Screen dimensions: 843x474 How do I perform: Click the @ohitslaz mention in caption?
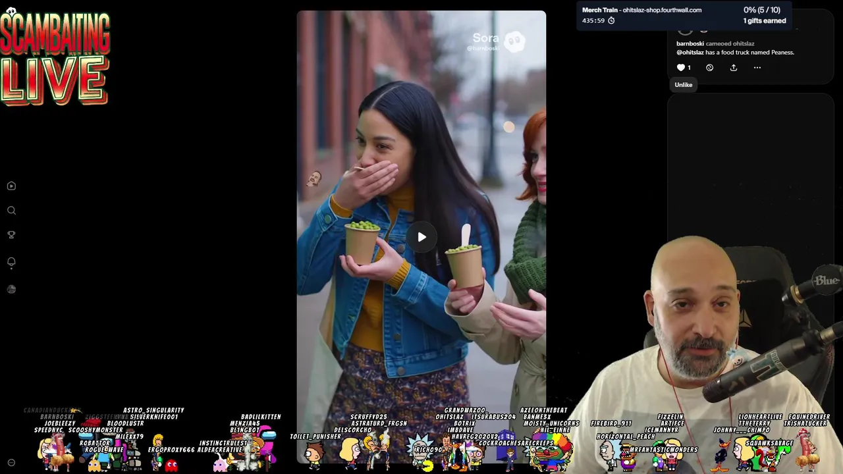pyautogui.click(x=690, y=53)
